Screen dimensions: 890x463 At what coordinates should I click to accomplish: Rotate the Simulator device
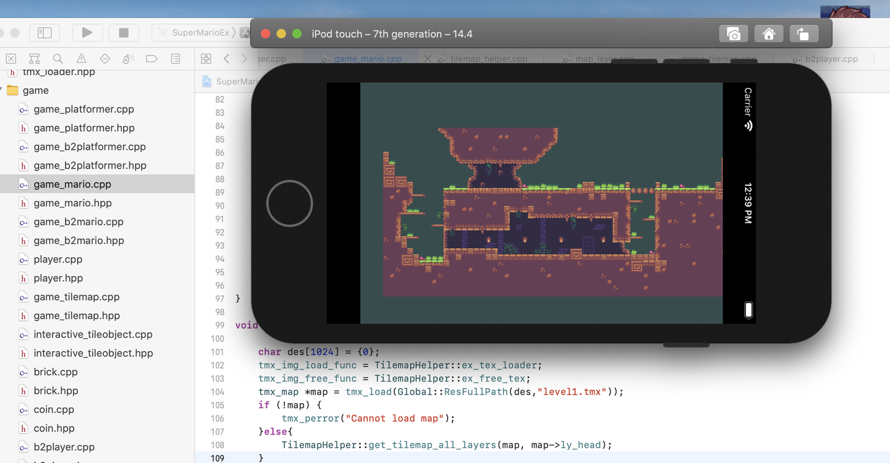tap(803, 34)
